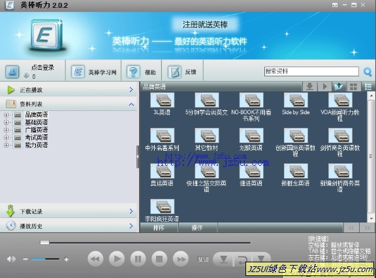The height and width of the screenshot is (278, 376).
Task: Open the 排序 sort menu
Action: click(159, 228)
